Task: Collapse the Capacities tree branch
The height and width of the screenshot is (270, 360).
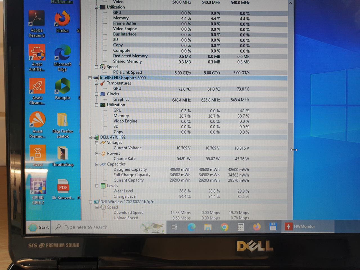Action: point(97,164)
